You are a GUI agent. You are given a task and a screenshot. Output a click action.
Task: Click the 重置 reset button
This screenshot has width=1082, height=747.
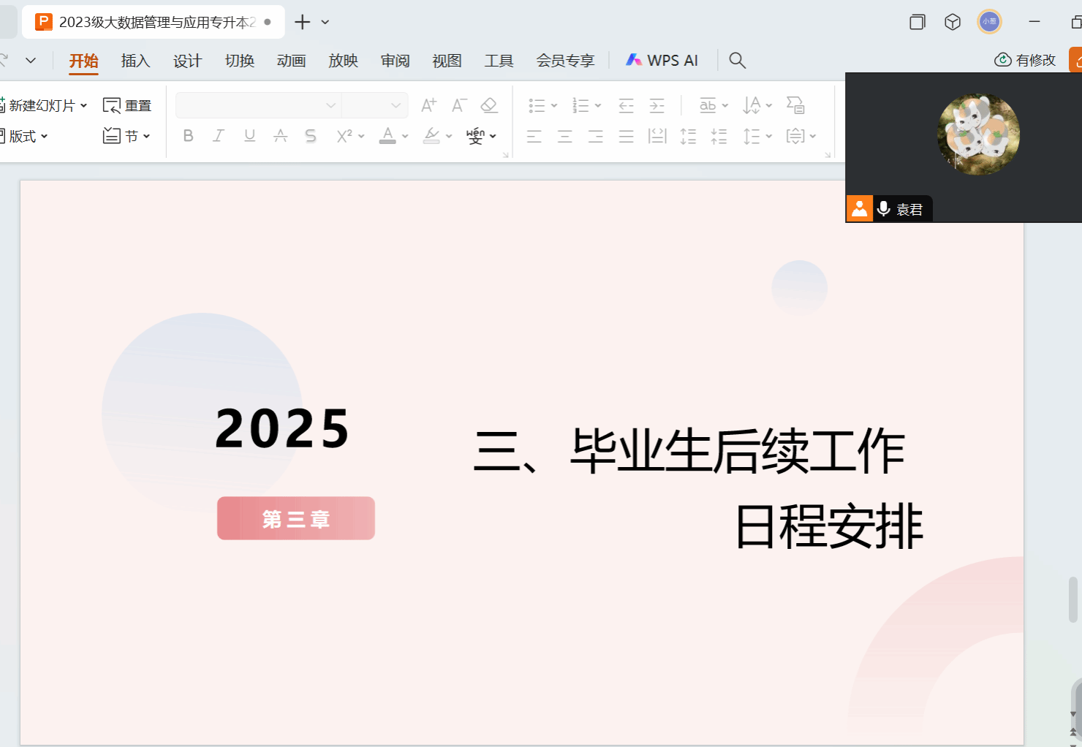[127, 105]
